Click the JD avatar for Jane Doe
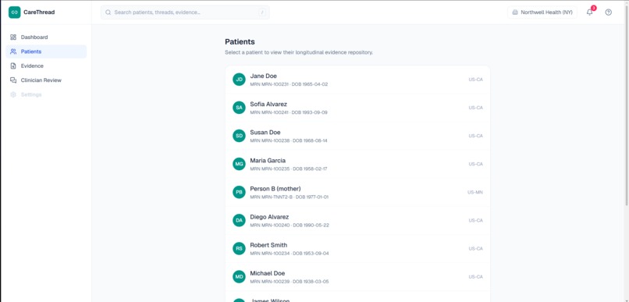629x302 pixels. pyautogui.click(x=239, y=80)
